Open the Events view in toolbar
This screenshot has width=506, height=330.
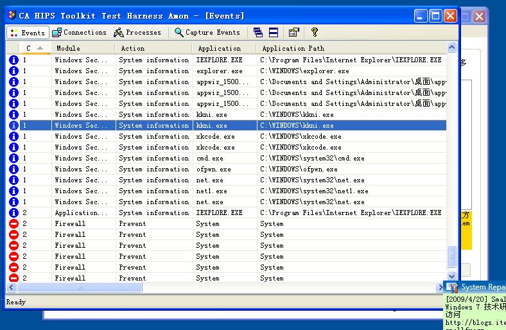(x=26, y=33)
